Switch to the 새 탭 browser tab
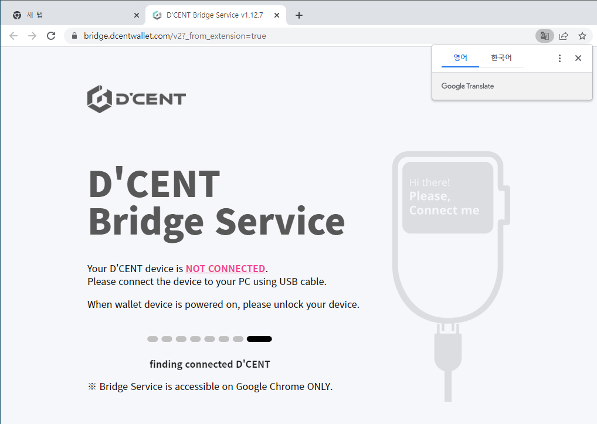This screenshot has height=424, width=597. click(73, 15)
